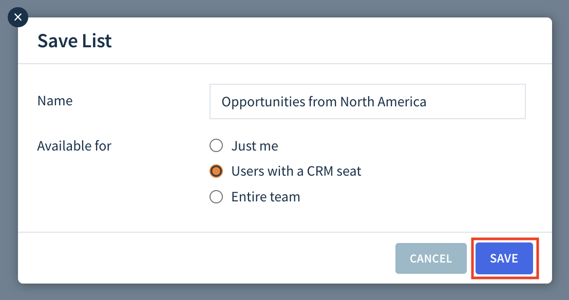The width and height of the screenshot is (569, 300).
Task: Select the Users with a CRM seat radio
Action: [x=216, y=171]
